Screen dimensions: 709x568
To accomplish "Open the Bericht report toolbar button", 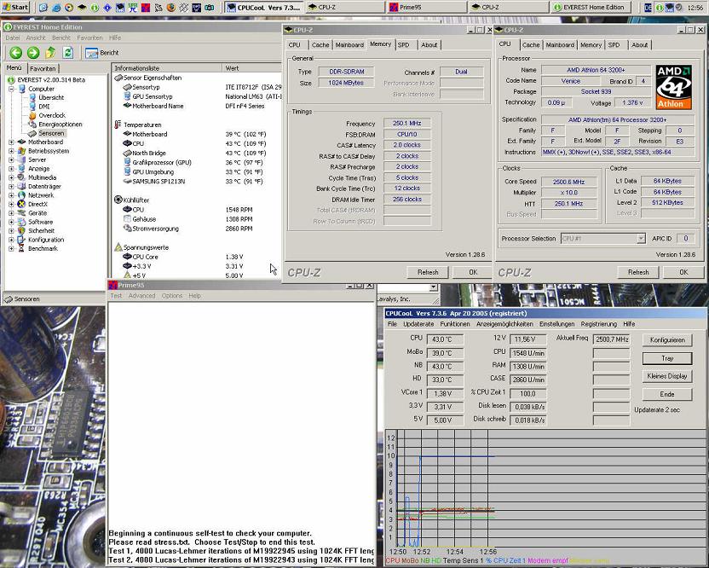I will (102, 53).
